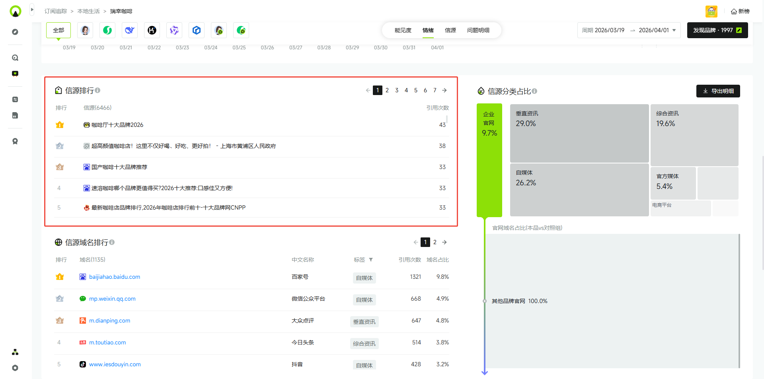
Task: Click the 导出明细 export button
Action: pyautogui.click(x=718, y=91)
